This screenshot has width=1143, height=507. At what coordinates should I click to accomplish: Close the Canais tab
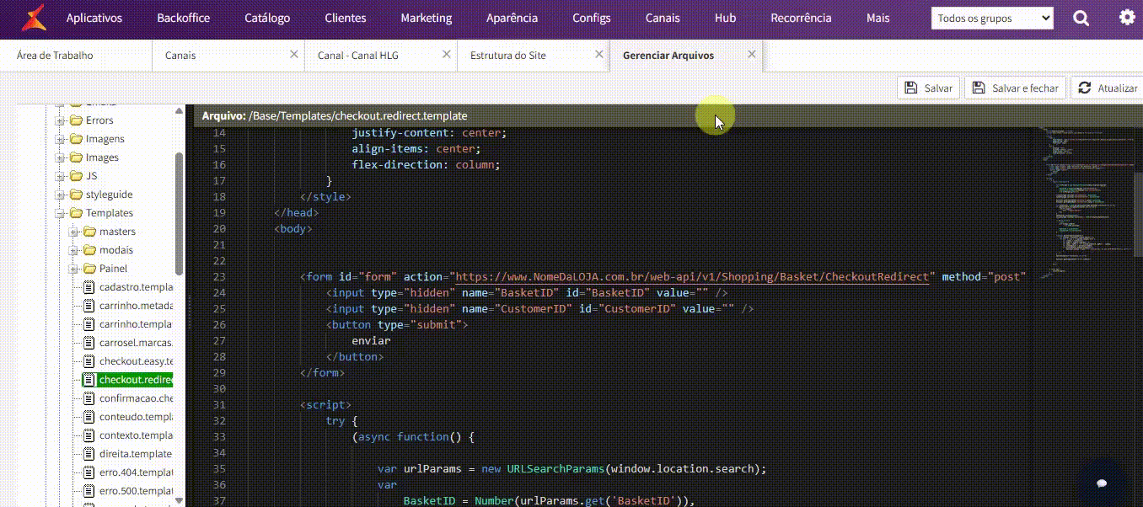(x=294, y=54)
